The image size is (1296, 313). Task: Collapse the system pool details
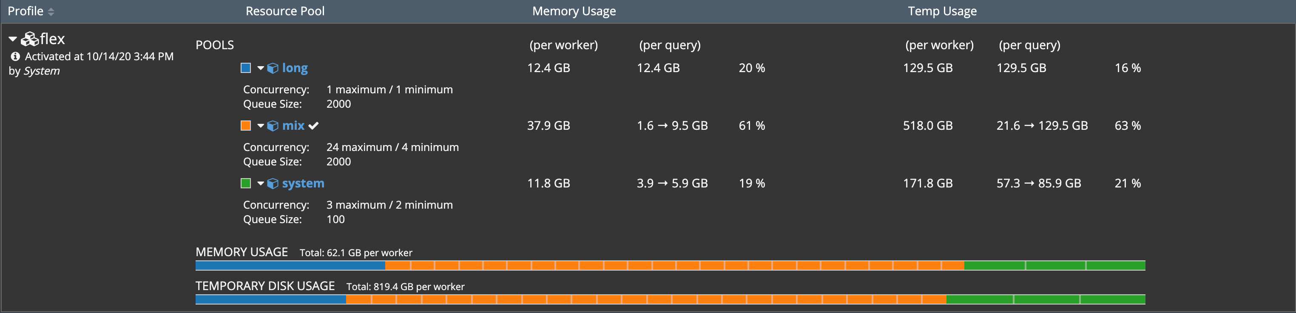point(261,183)
